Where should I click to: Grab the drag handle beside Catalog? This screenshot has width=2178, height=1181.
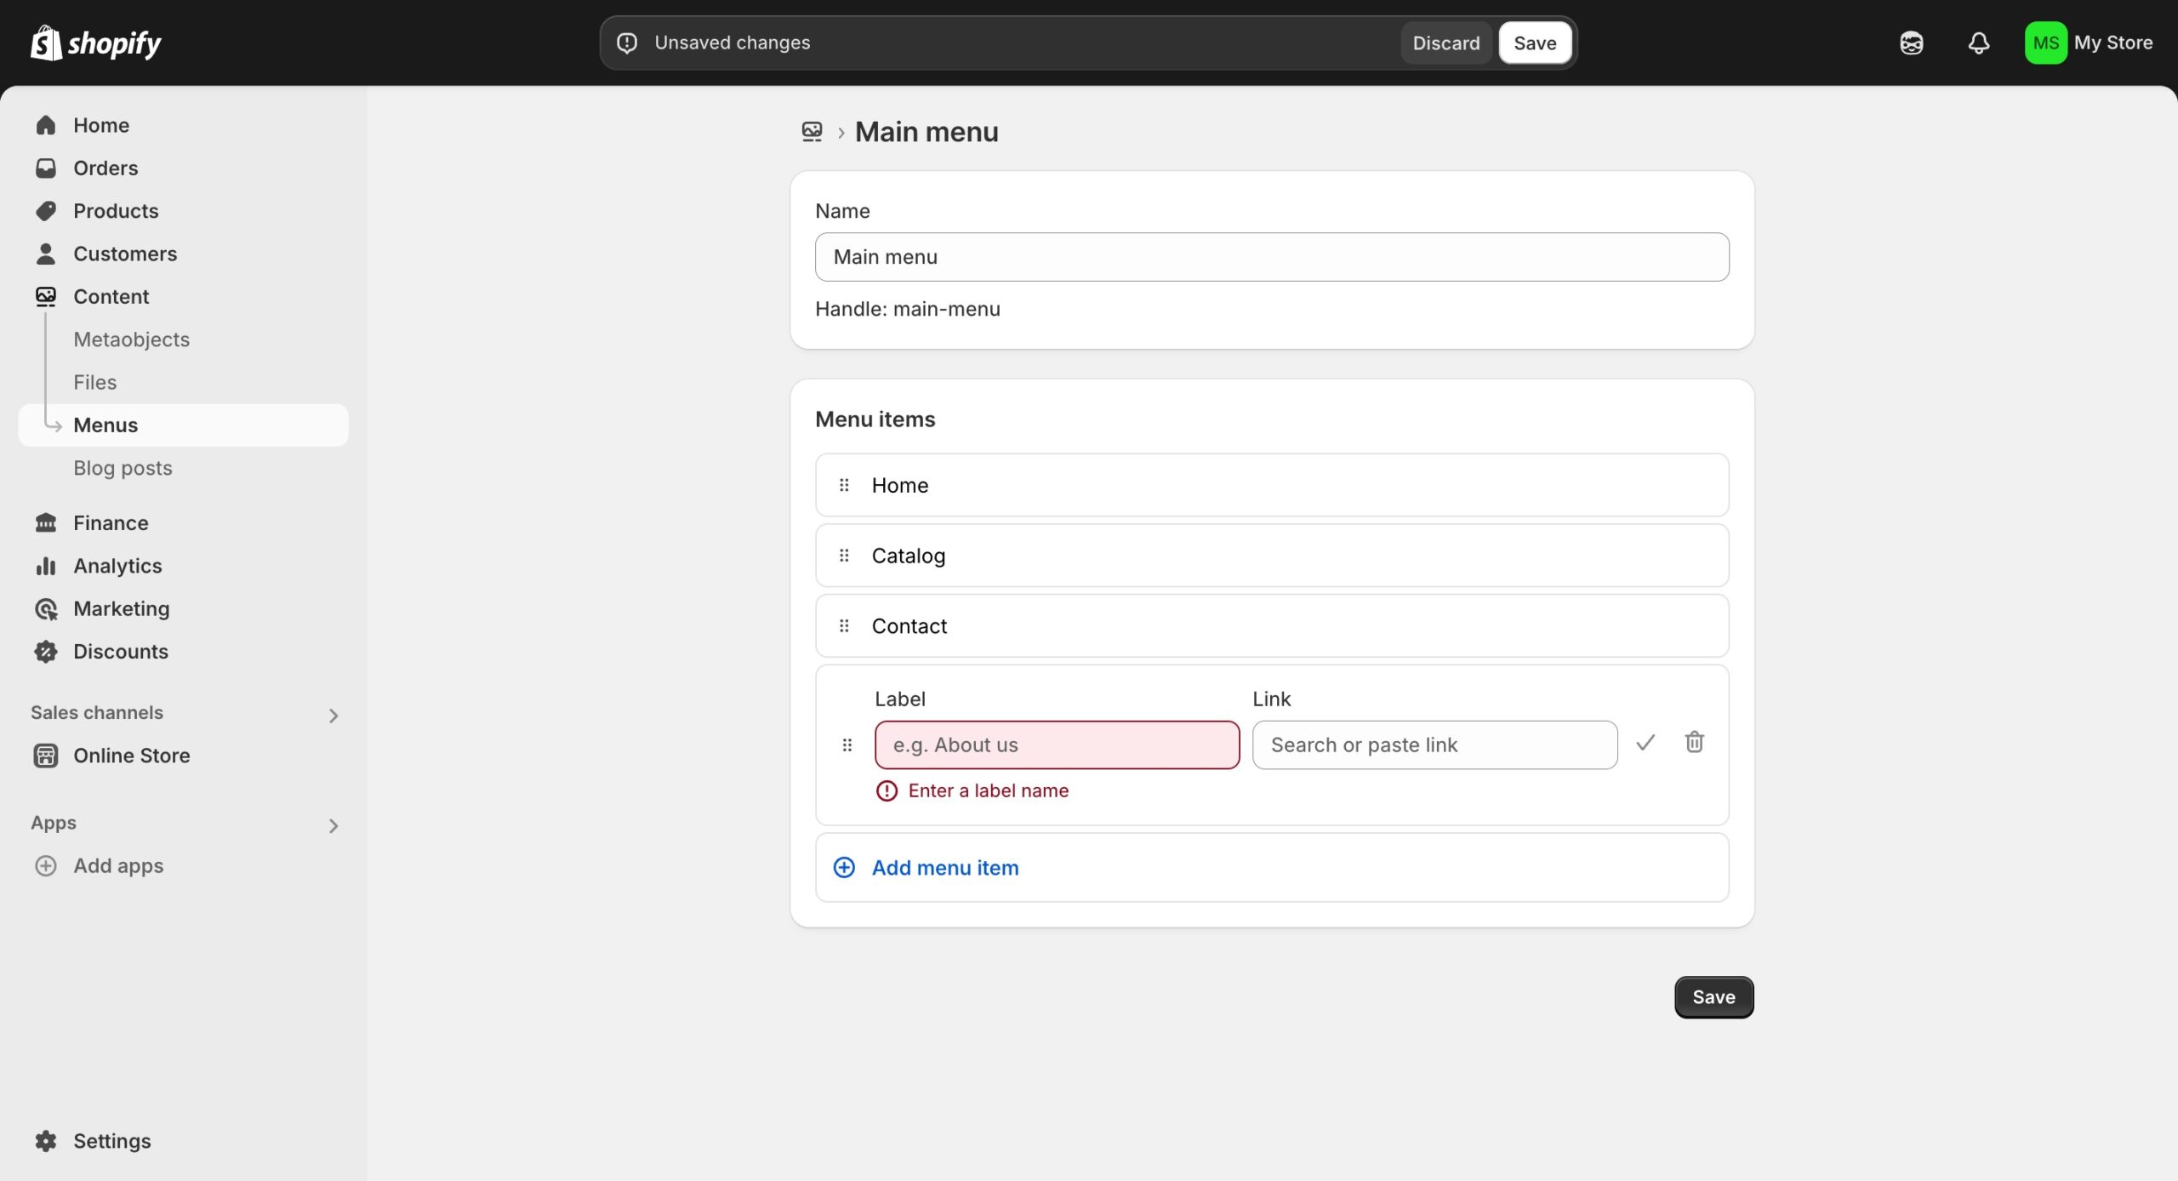point(844,556)
